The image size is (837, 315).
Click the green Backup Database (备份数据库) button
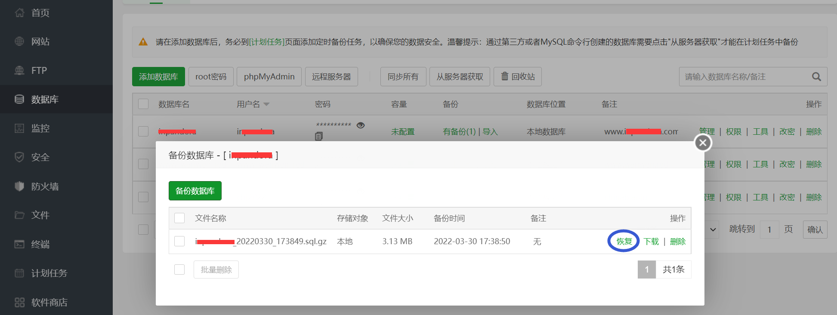coord(195,191)
